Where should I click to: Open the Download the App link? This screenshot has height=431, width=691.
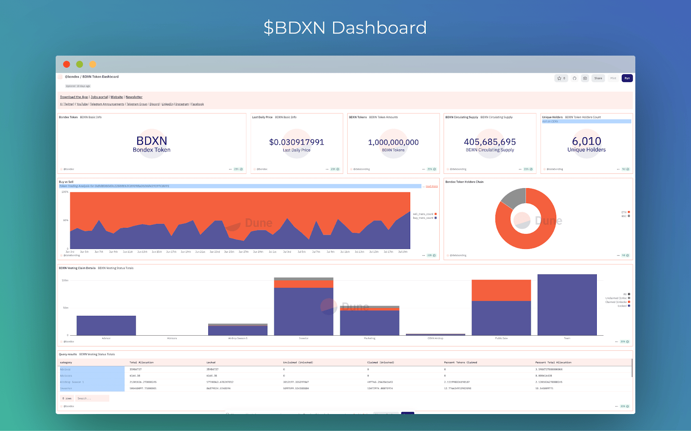74,97
